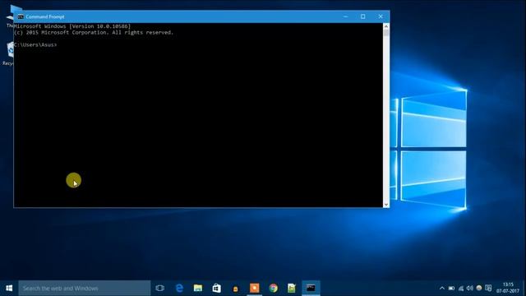Click the Command Prompt title bar text
The width and height of the screenshot is (526, 296).
click(x=45, y=16)
